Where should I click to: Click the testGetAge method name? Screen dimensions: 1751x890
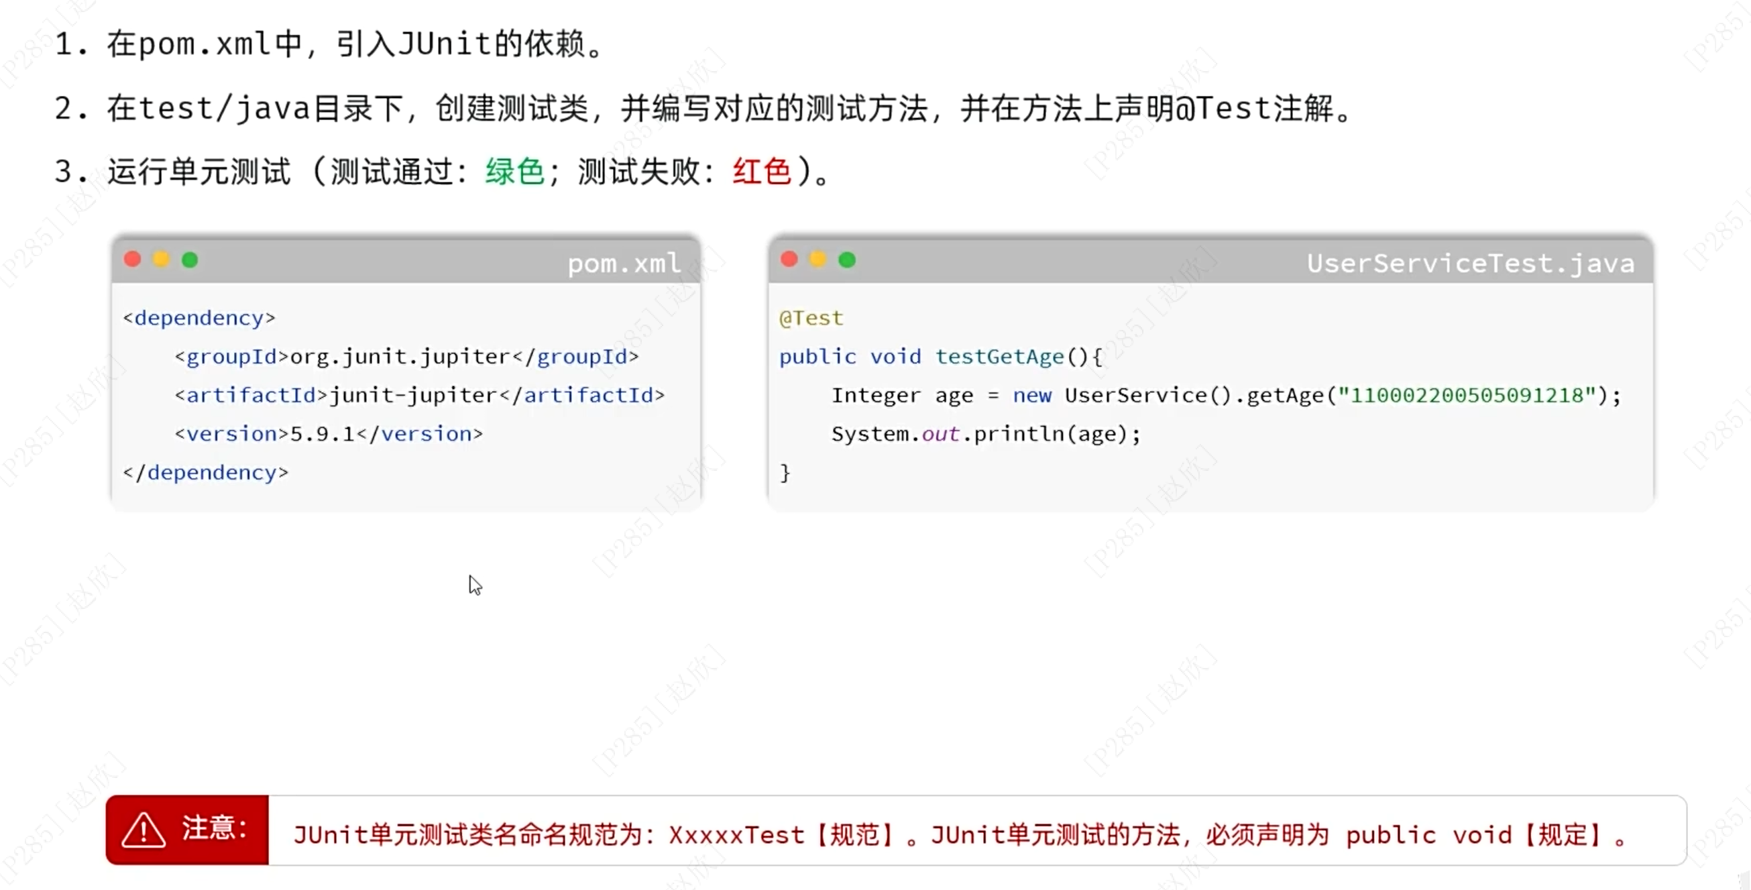tap(999, 356)
